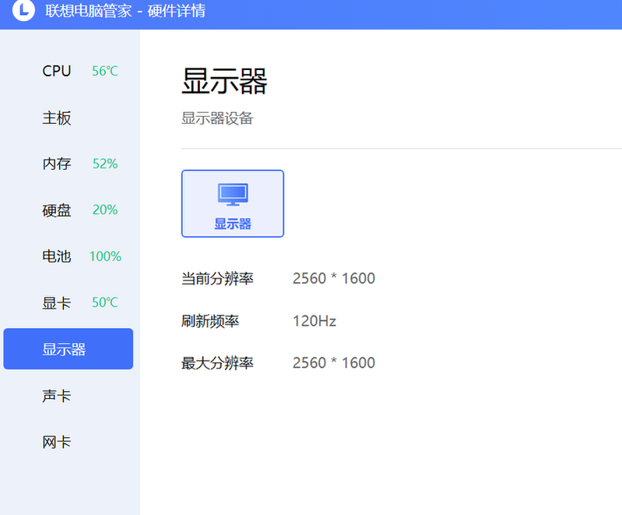Click the 显示器设备 subtitle
Image resolution: width=622 pixels, height=515 pixels.
click(x=217, y=118)
